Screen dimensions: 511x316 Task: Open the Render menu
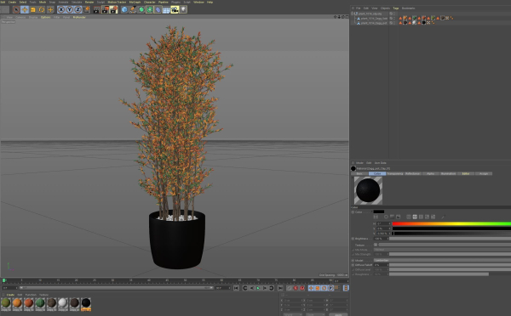(89, 3)
